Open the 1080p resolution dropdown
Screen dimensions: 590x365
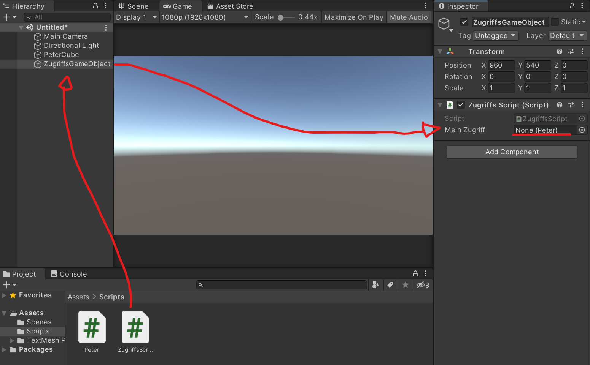pyautogui.click(x=205, y=17)
